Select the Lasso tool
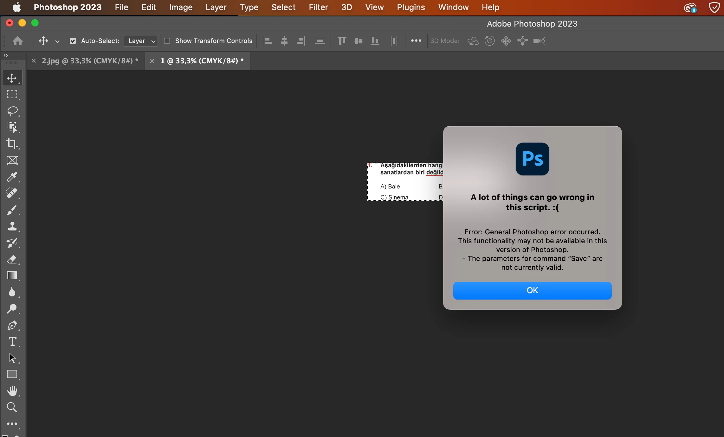The width and height of the screenshot is (724, 437). pyautogui.click(x=12, y=111)
